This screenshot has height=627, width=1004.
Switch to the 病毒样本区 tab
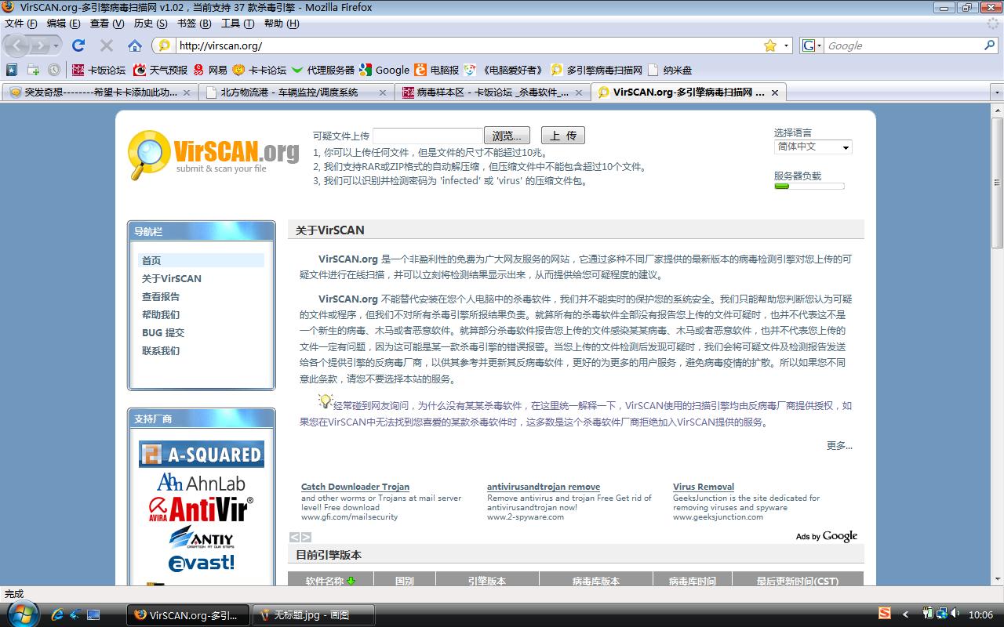[492, 92]
